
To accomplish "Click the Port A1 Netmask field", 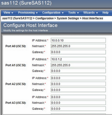I will click(78, 65).
